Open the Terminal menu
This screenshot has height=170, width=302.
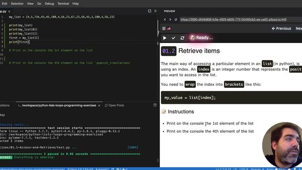pyautogui.click(x=63, y=4)
